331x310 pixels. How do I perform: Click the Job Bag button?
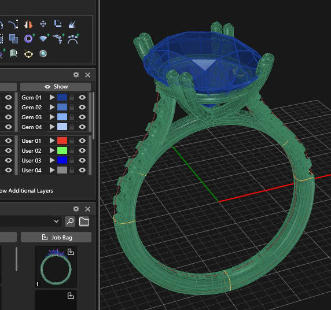pos(56,237)
